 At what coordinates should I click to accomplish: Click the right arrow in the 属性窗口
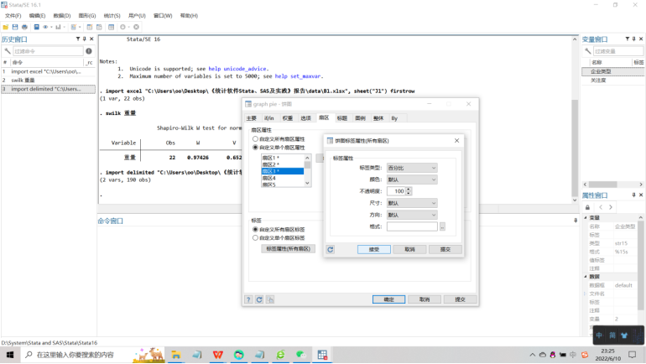click(x=611, y=207)
